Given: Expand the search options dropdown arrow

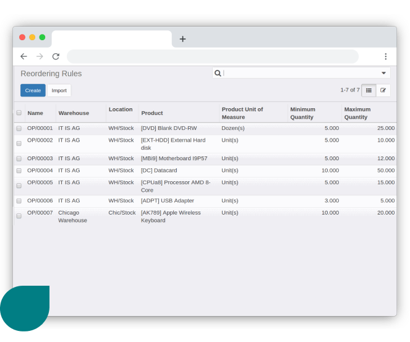Looking at the screenshot, I should point(383,73).
